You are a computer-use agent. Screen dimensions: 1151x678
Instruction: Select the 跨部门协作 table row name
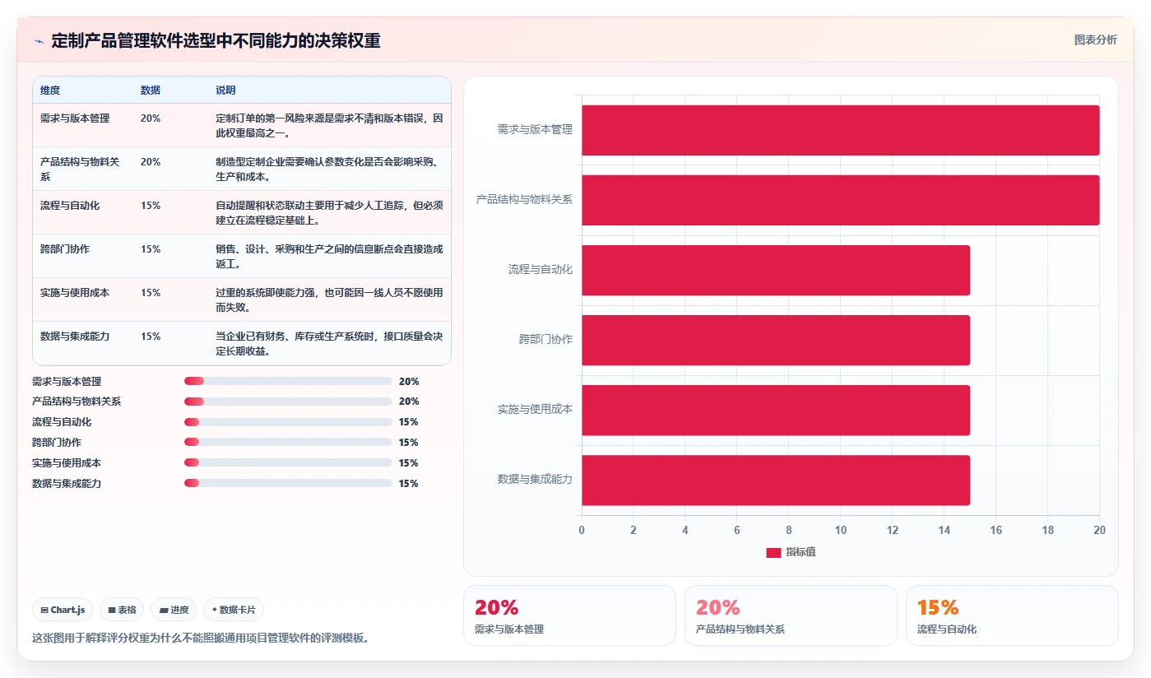[65, 249]
